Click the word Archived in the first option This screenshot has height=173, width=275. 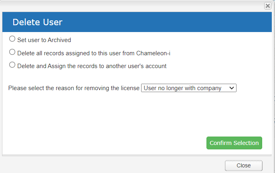pyautogui.click(x=59, y=40)
